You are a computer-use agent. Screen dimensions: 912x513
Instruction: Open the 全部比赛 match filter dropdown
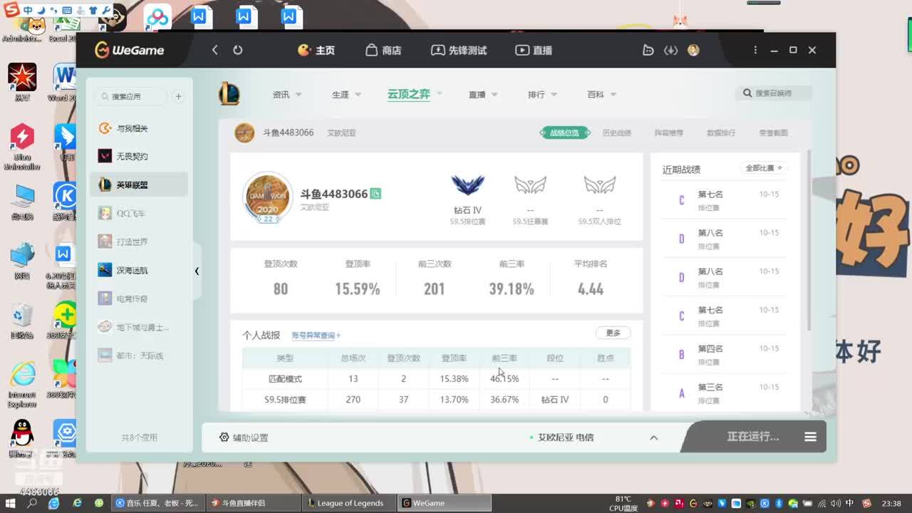point(764,168)
